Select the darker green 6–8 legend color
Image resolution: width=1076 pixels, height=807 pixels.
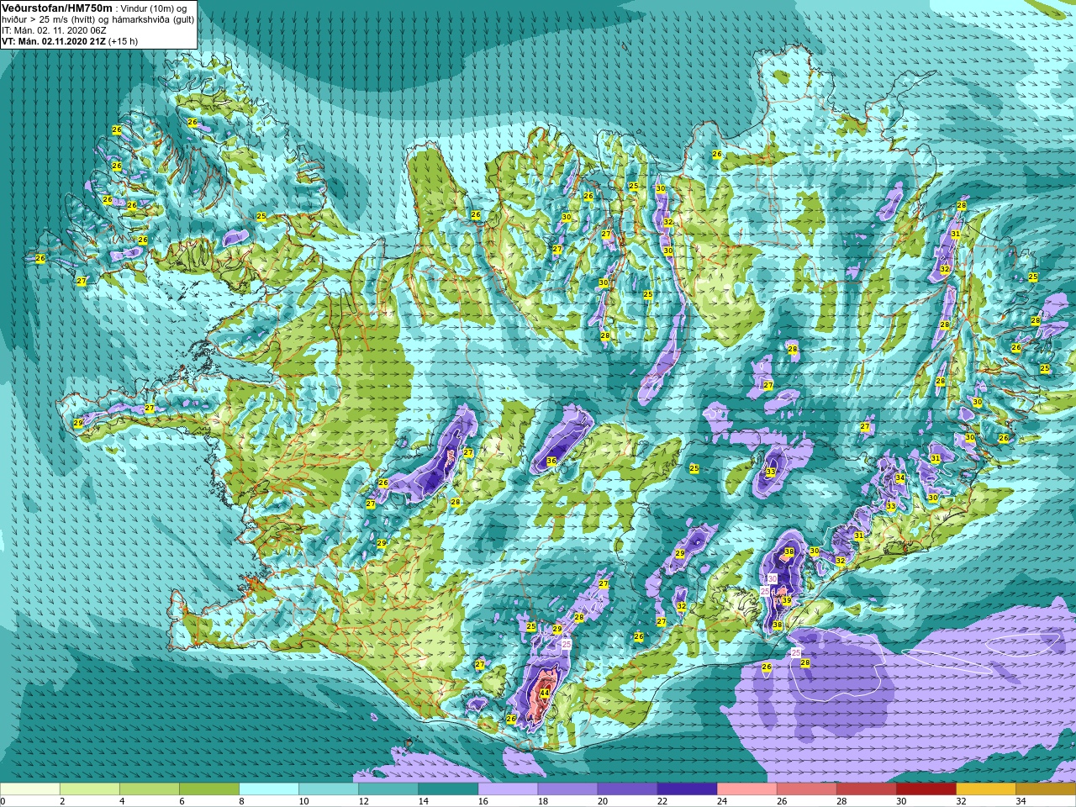209,789
